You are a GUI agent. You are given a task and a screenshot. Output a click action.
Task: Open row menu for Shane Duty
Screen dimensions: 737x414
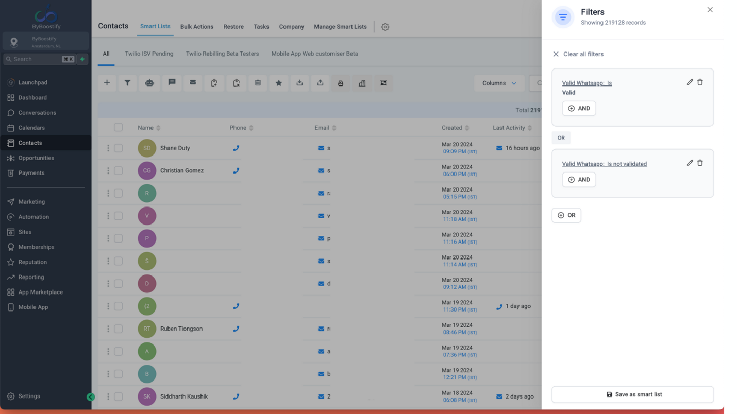pos(108,148)
